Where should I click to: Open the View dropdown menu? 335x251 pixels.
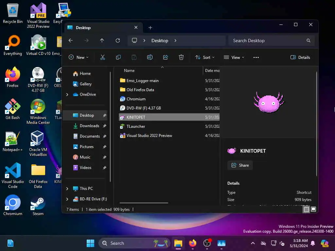[x=234, y=57]
